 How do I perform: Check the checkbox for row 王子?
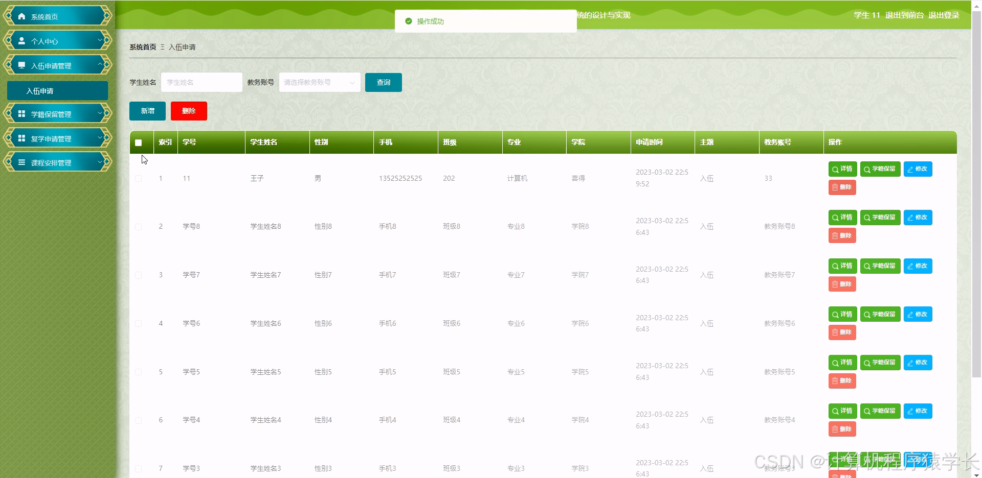click(138, 178)
